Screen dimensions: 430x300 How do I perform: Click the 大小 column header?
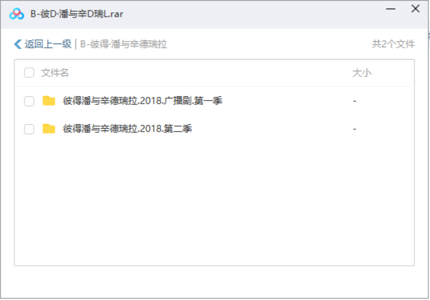point(362,73)
